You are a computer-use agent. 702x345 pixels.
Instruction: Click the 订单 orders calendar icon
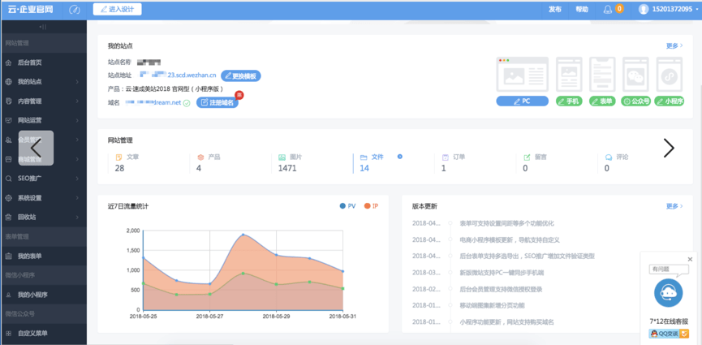click(446, 157)
